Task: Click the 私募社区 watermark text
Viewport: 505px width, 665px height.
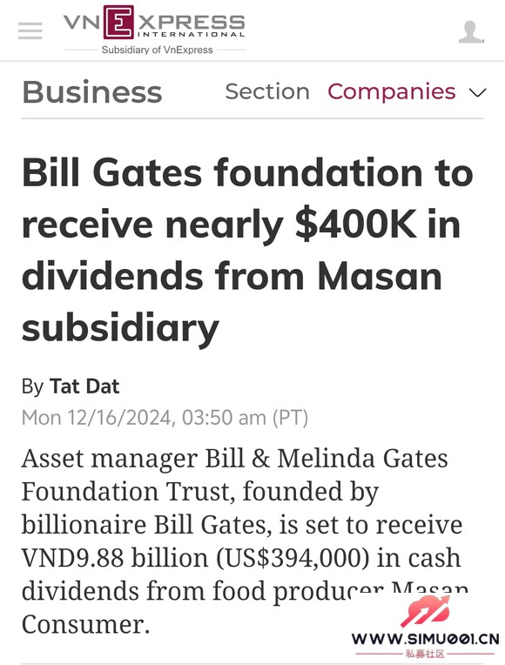Action: (425, 654)
